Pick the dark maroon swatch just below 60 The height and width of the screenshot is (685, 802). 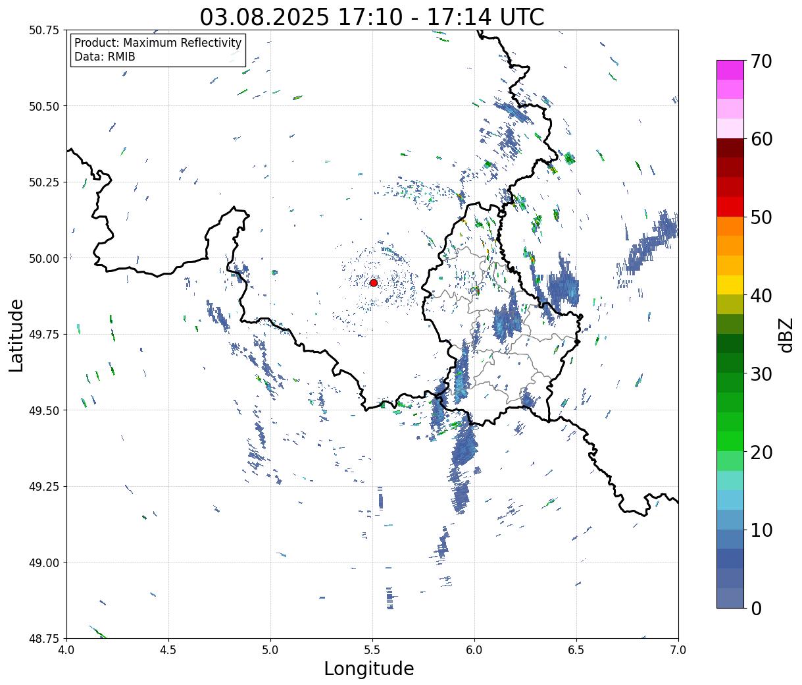[x=730, y=148]
